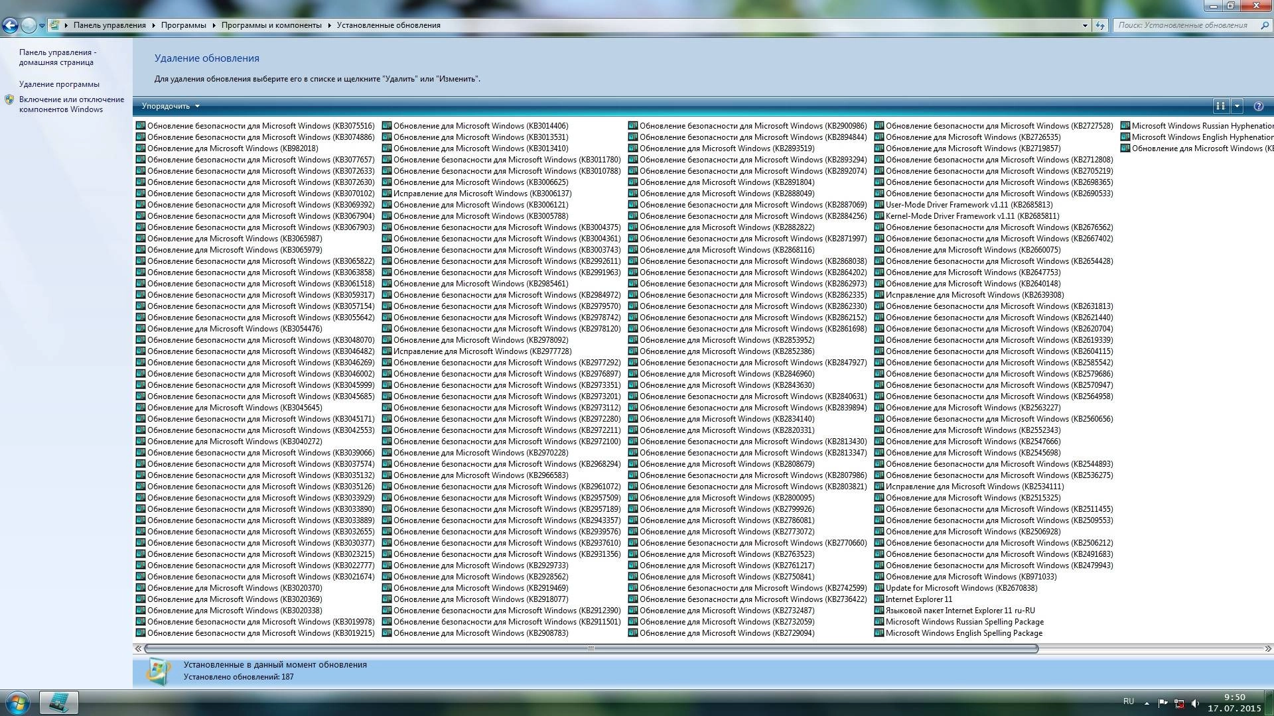Click the help question mark icon
1274x716 pixels.
point(1258,106)
